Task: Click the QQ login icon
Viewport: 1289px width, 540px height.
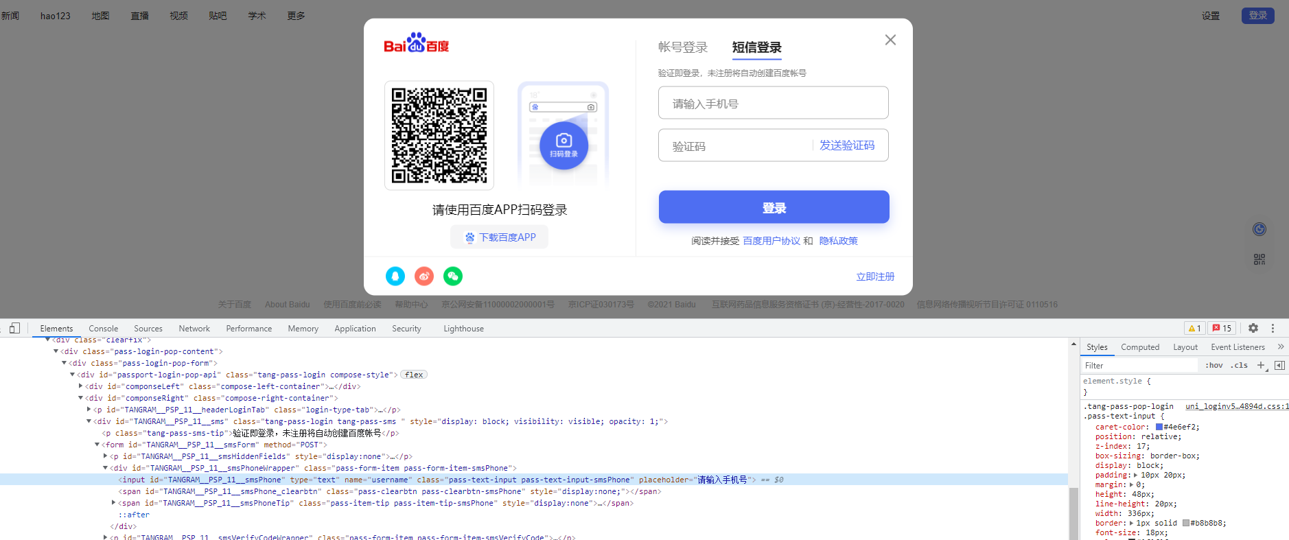Action: coord(395,276)
